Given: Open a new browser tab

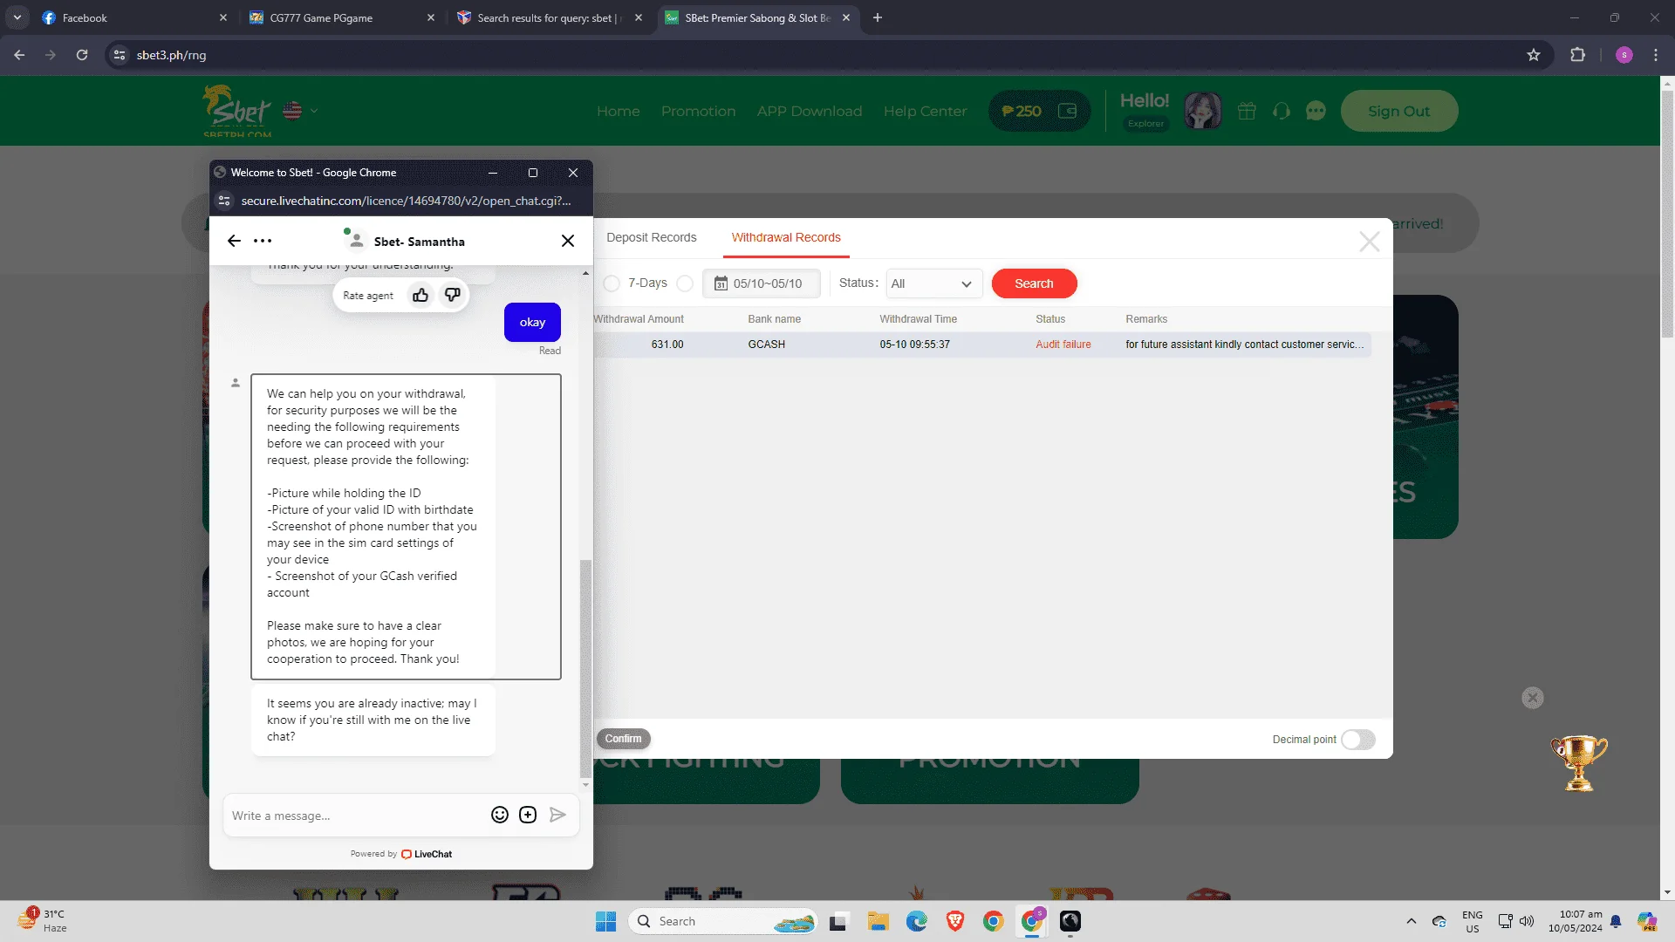Looking at the screenshot, I should tap(878, 17).
